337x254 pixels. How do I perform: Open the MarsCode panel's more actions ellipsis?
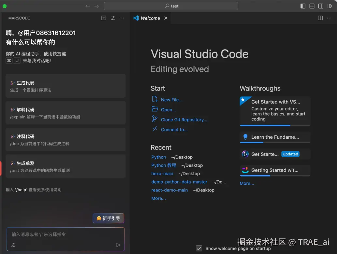[x=122, y=18]
